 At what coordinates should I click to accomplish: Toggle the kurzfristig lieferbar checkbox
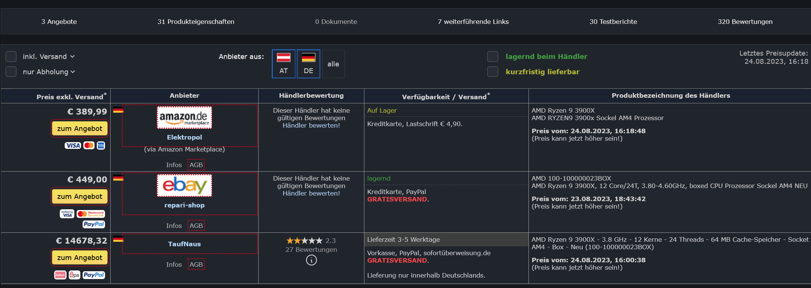click(x=493, y=72)
